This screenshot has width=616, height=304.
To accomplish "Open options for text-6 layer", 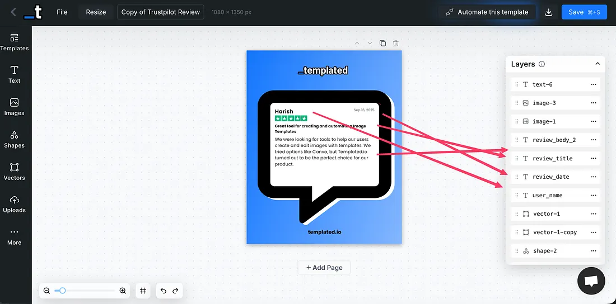I will (x=594, y=84).
